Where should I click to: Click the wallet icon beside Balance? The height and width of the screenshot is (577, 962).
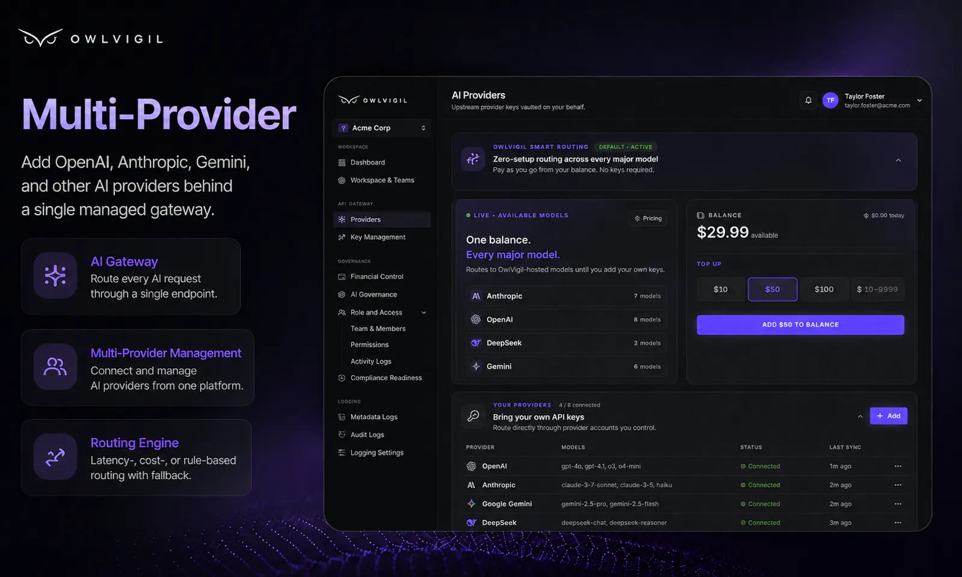[x=700, y=215]
